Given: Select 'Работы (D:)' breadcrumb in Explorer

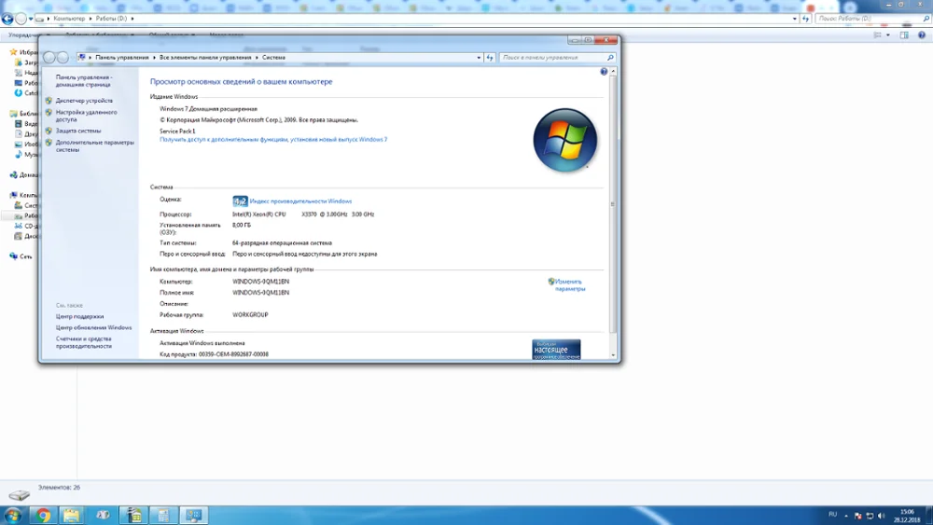Looking at the screenshot, I should coord(111,19).
